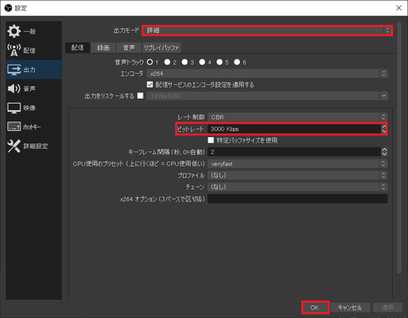Viewport: 408px width, 318px height.
Task: Select the 配信 stream antenna icon in sidebar
Action: coord(14,50)
